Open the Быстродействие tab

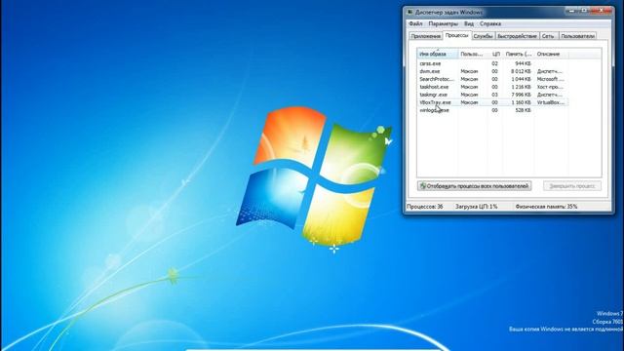518,36
